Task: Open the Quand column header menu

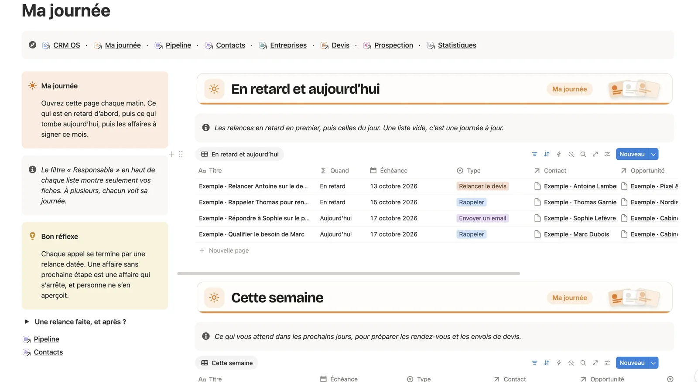Action: [335, 171]
